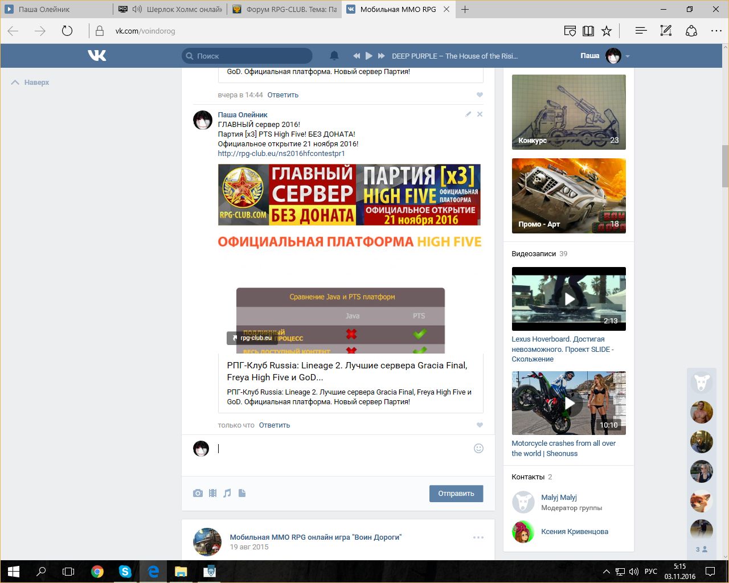Add page to favorites with star icon
The image size is (729, 583).
607,31
